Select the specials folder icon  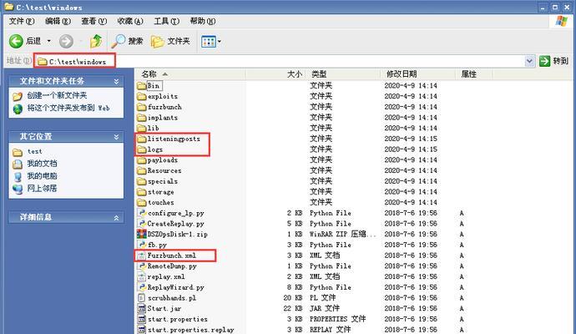[141, 181]
